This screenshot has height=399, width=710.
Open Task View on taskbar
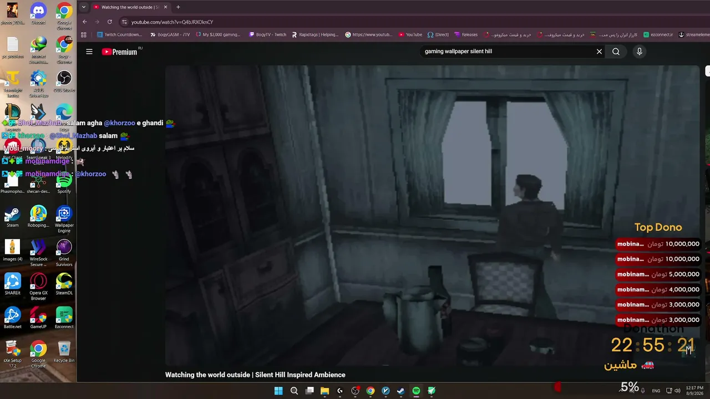[310, 391]
